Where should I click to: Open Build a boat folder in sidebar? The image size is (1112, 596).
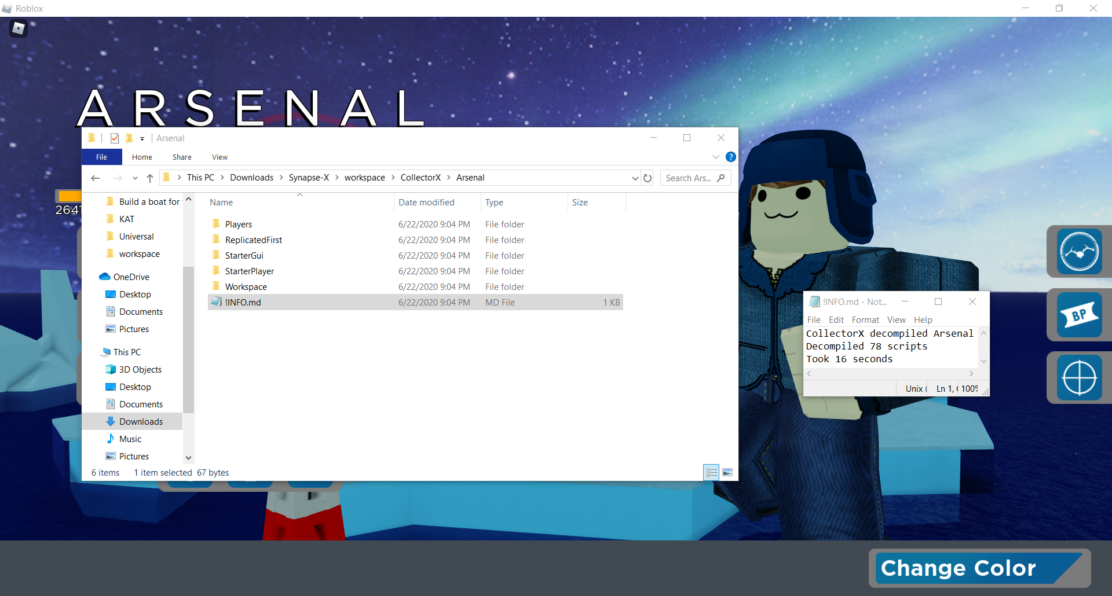[x=143, y=201]
